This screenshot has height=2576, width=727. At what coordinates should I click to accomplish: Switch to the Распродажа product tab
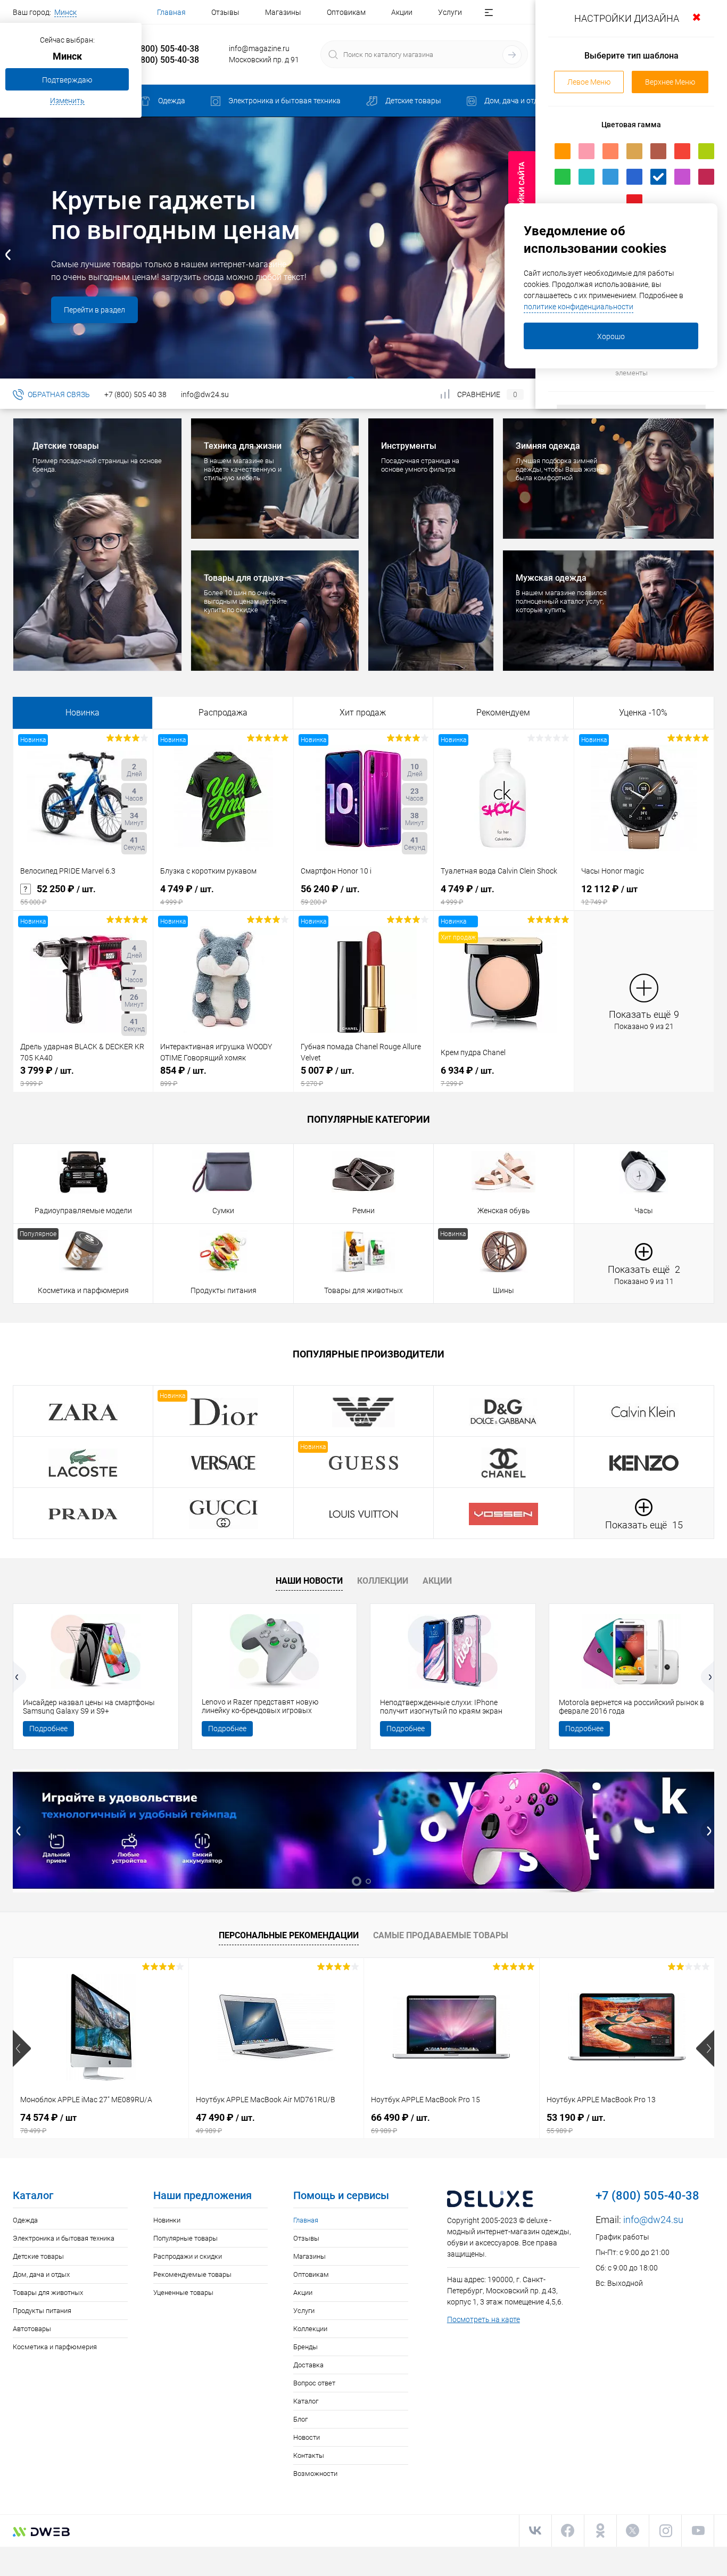coord(222,712)
